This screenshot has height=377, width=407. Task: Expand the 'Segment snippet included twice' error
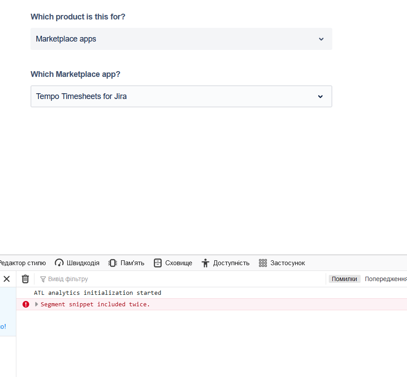[x=37, y=305]
